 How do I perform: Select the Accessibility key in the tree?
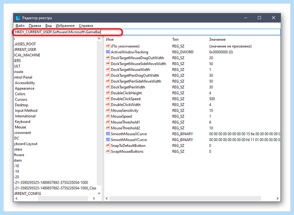click(x=25, y=83)
